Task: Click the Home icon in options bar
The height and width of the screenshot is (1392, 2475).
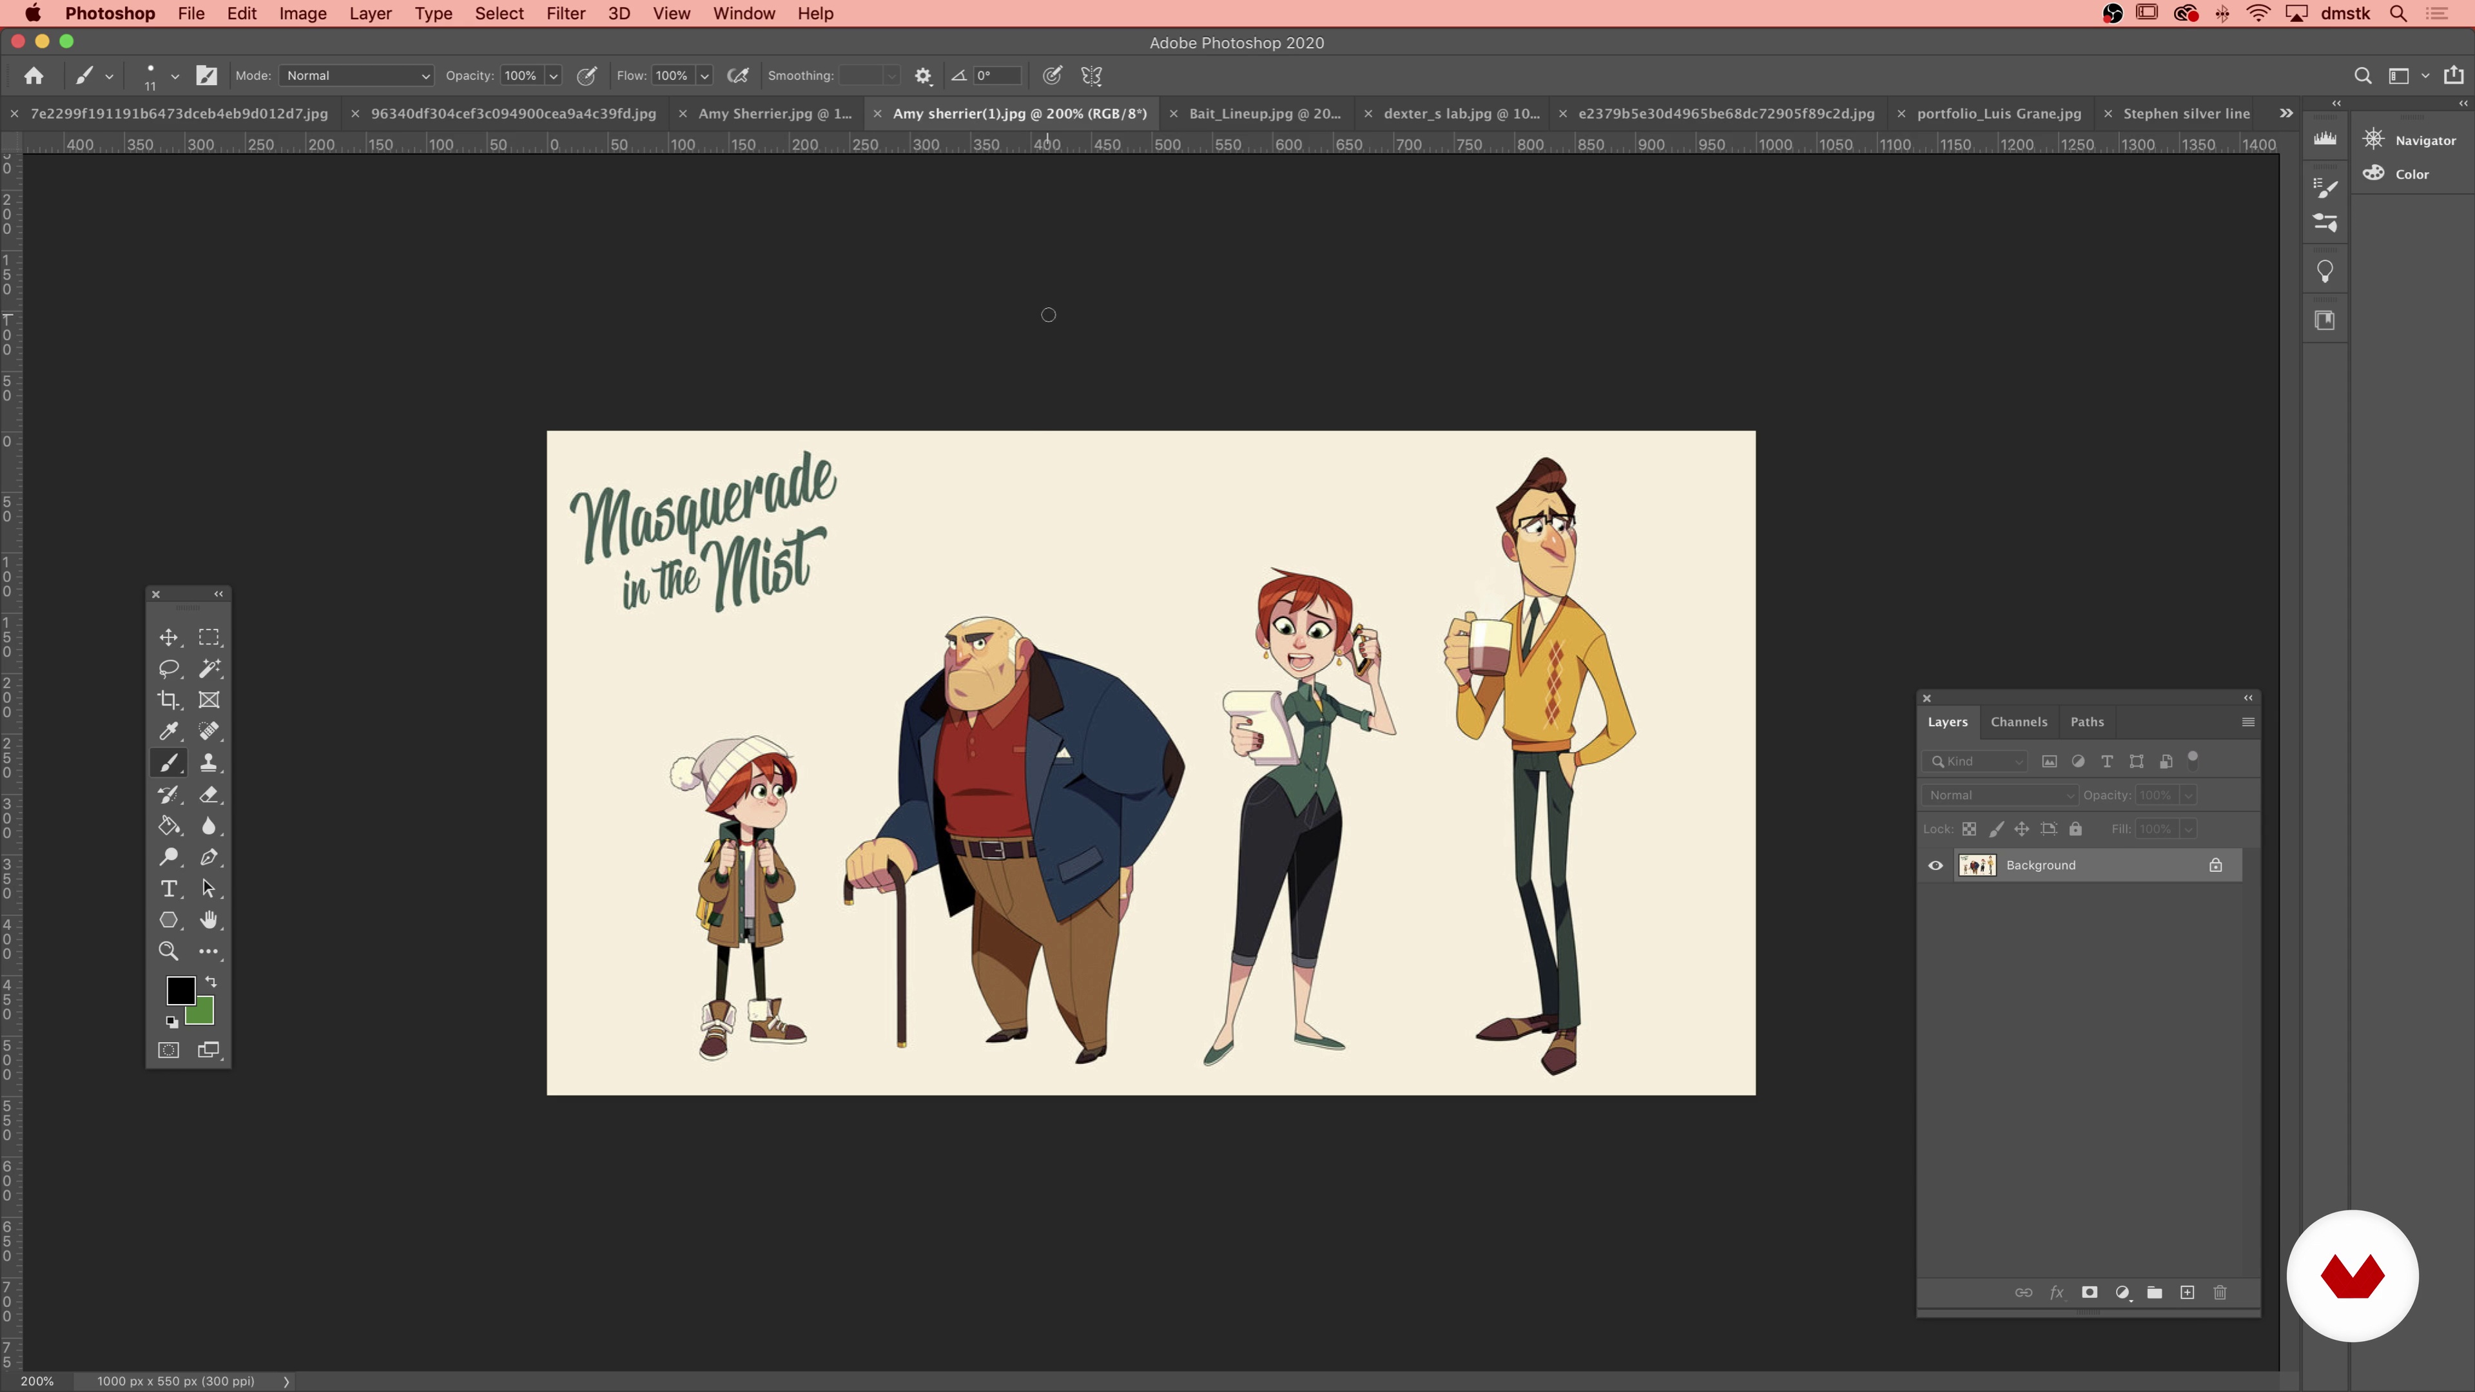Action: pos(34,75)
